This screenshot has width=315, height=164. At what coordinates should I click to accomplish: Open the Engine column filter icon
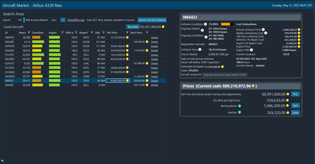click(62, 33)
